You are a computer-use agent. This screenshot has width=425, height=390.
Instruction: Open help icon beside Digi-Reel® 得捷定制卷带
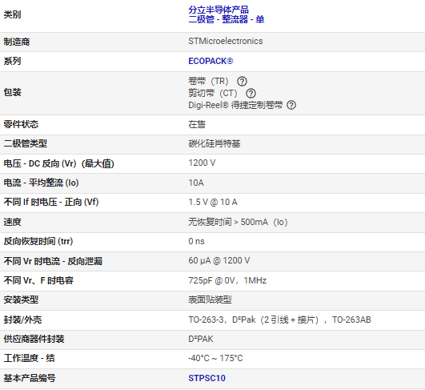pos(291,105)
